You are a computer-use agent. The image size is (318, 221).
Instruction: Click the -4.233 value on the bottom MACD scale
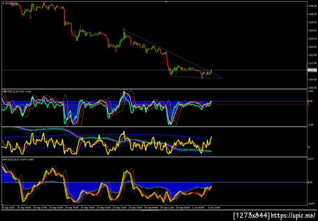click(x=311, y=204)
